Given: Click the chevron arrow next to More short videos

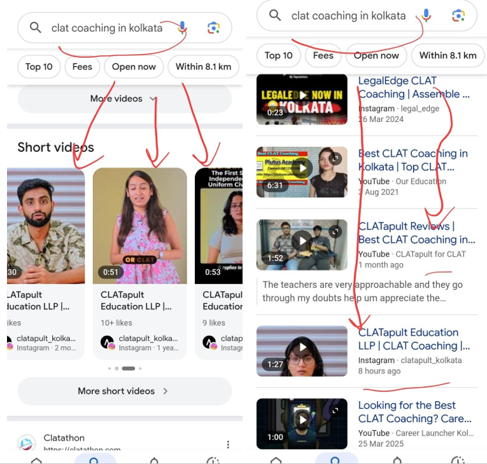Looking at the screenshot, I should point(166,391).
